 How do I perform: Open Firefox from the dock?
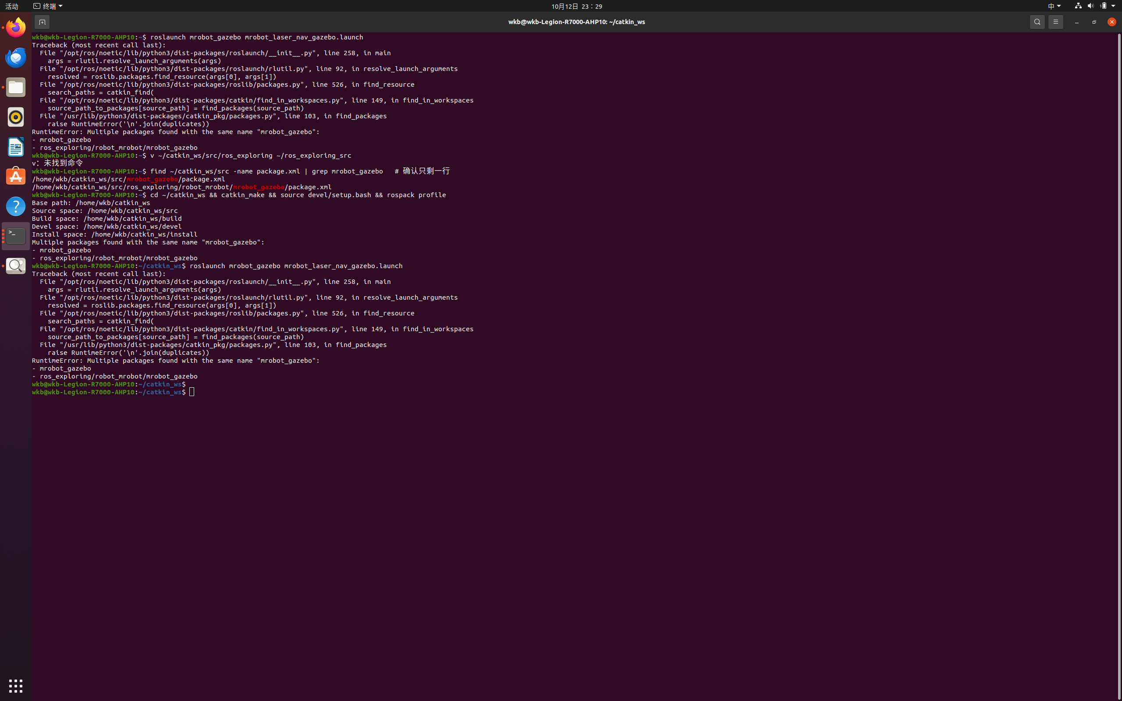click(16, 28)
